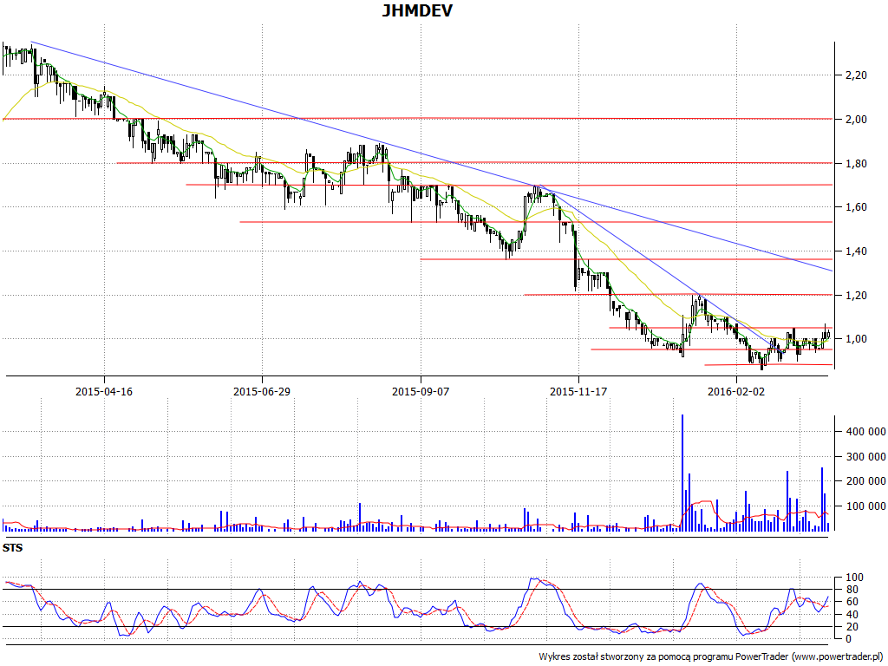Click the STS indicator label
888x666 pixels.
pos(12,548)
